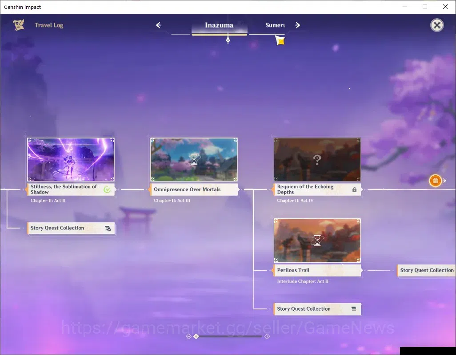Viewport: 456px width, 355px height.
Task: Switch to the Sumeru region tab
Action: 275,25
